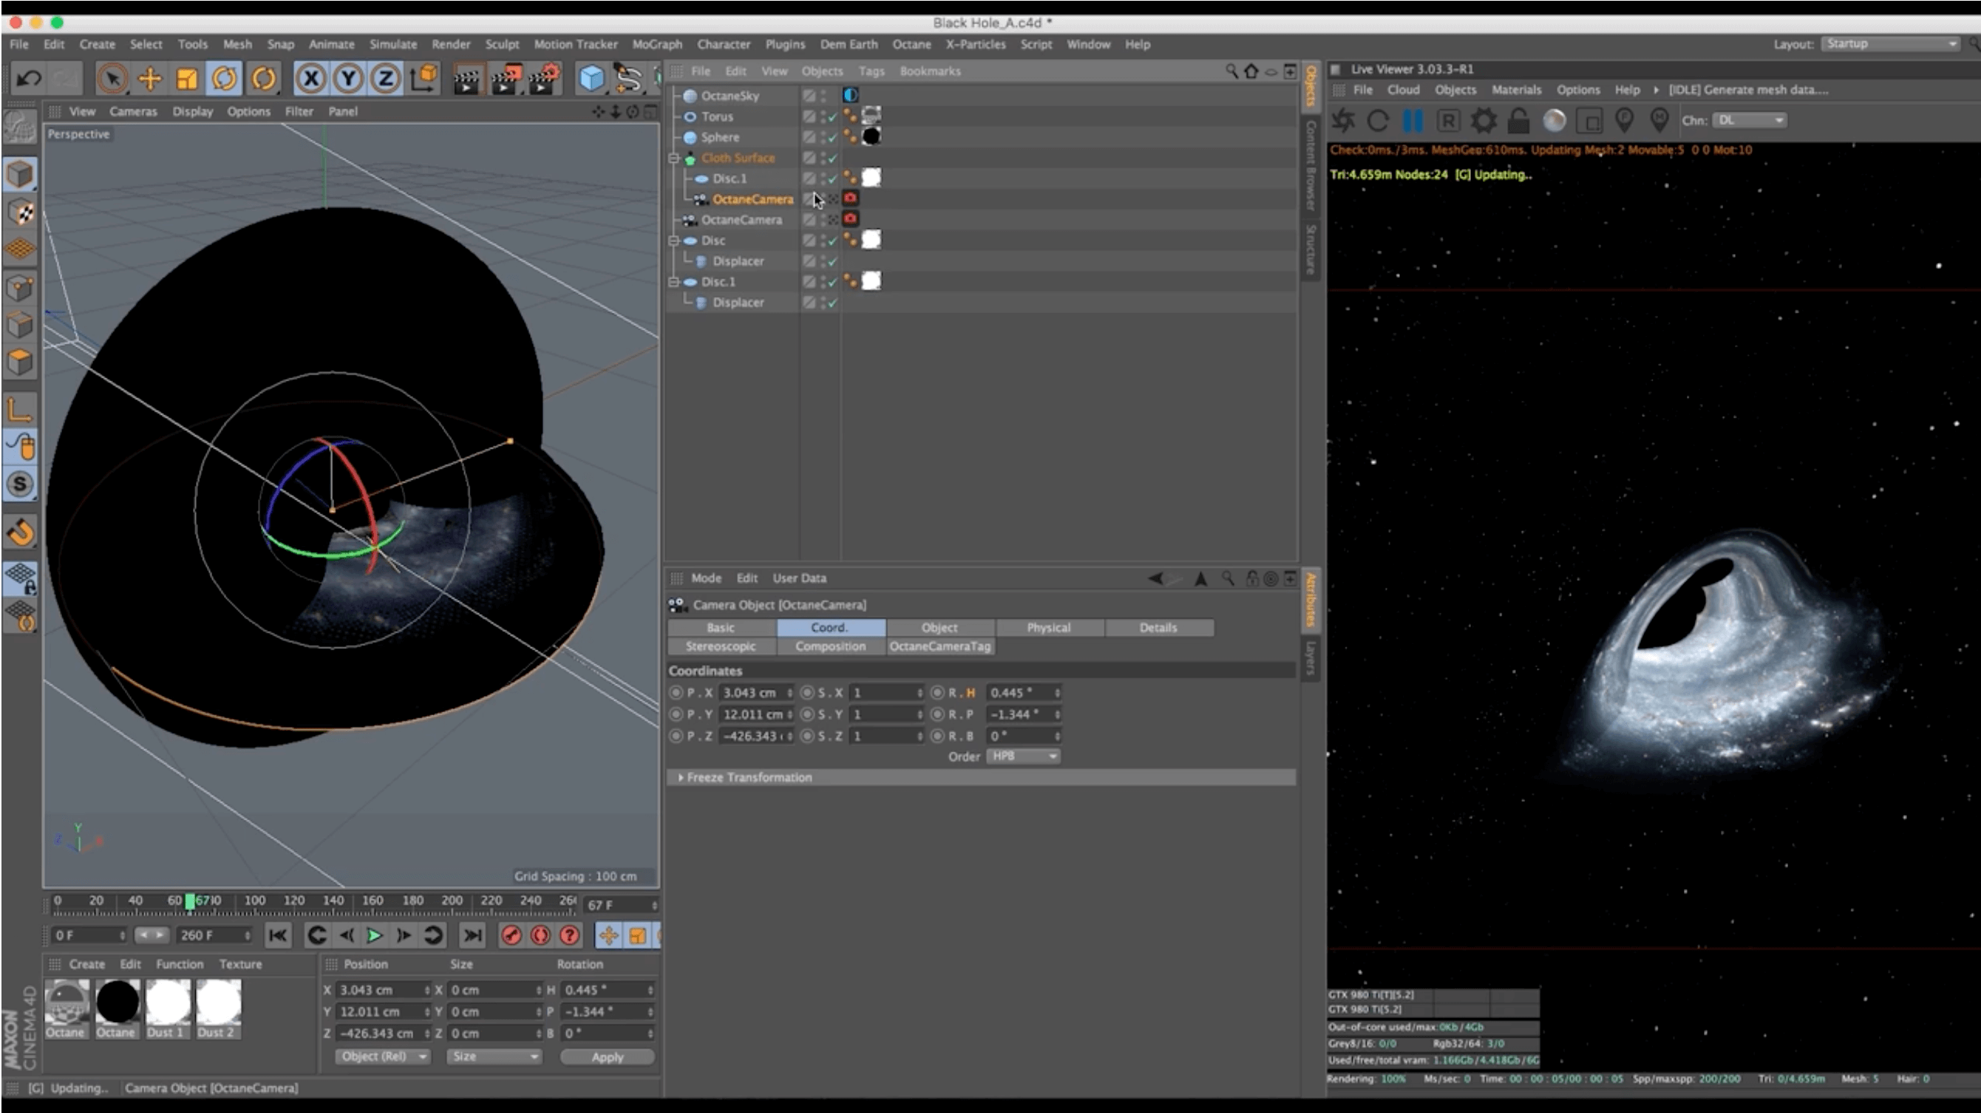Click the current frame 67 F field
The height and width of the screenshot is (1113, 1981).
[615, 905]
